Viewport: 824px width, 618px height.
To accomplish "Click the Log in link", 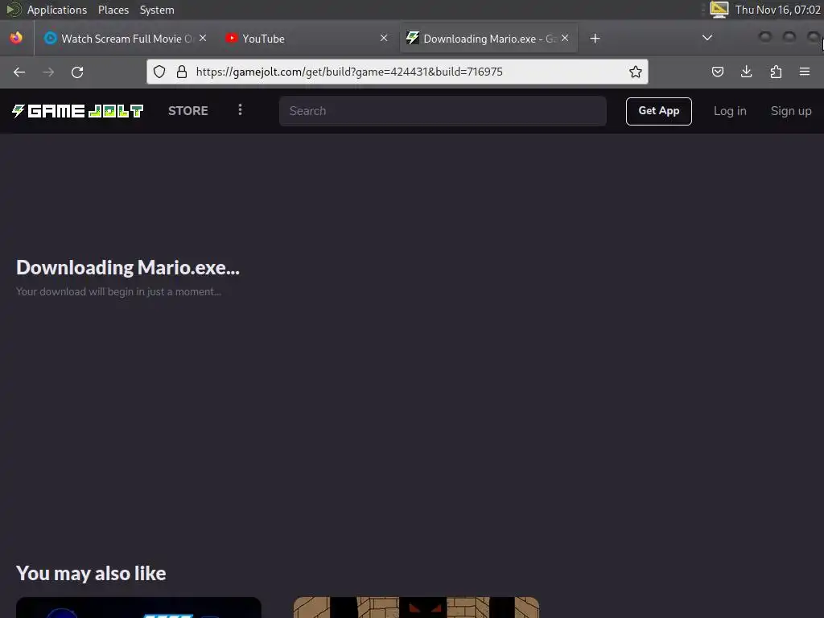I will 730,111.
